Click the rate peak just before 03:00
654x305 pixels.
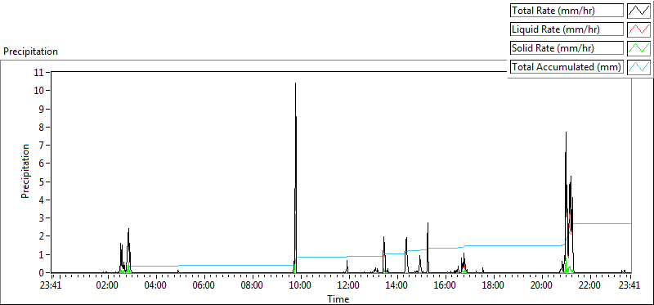point(129,229)
